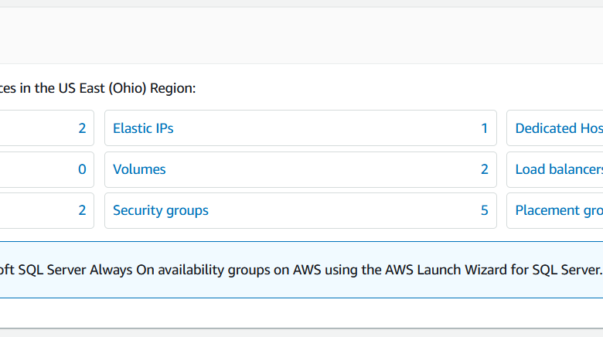
Task: Click the Elastic IPs count of 1
Action: (485, 128)
